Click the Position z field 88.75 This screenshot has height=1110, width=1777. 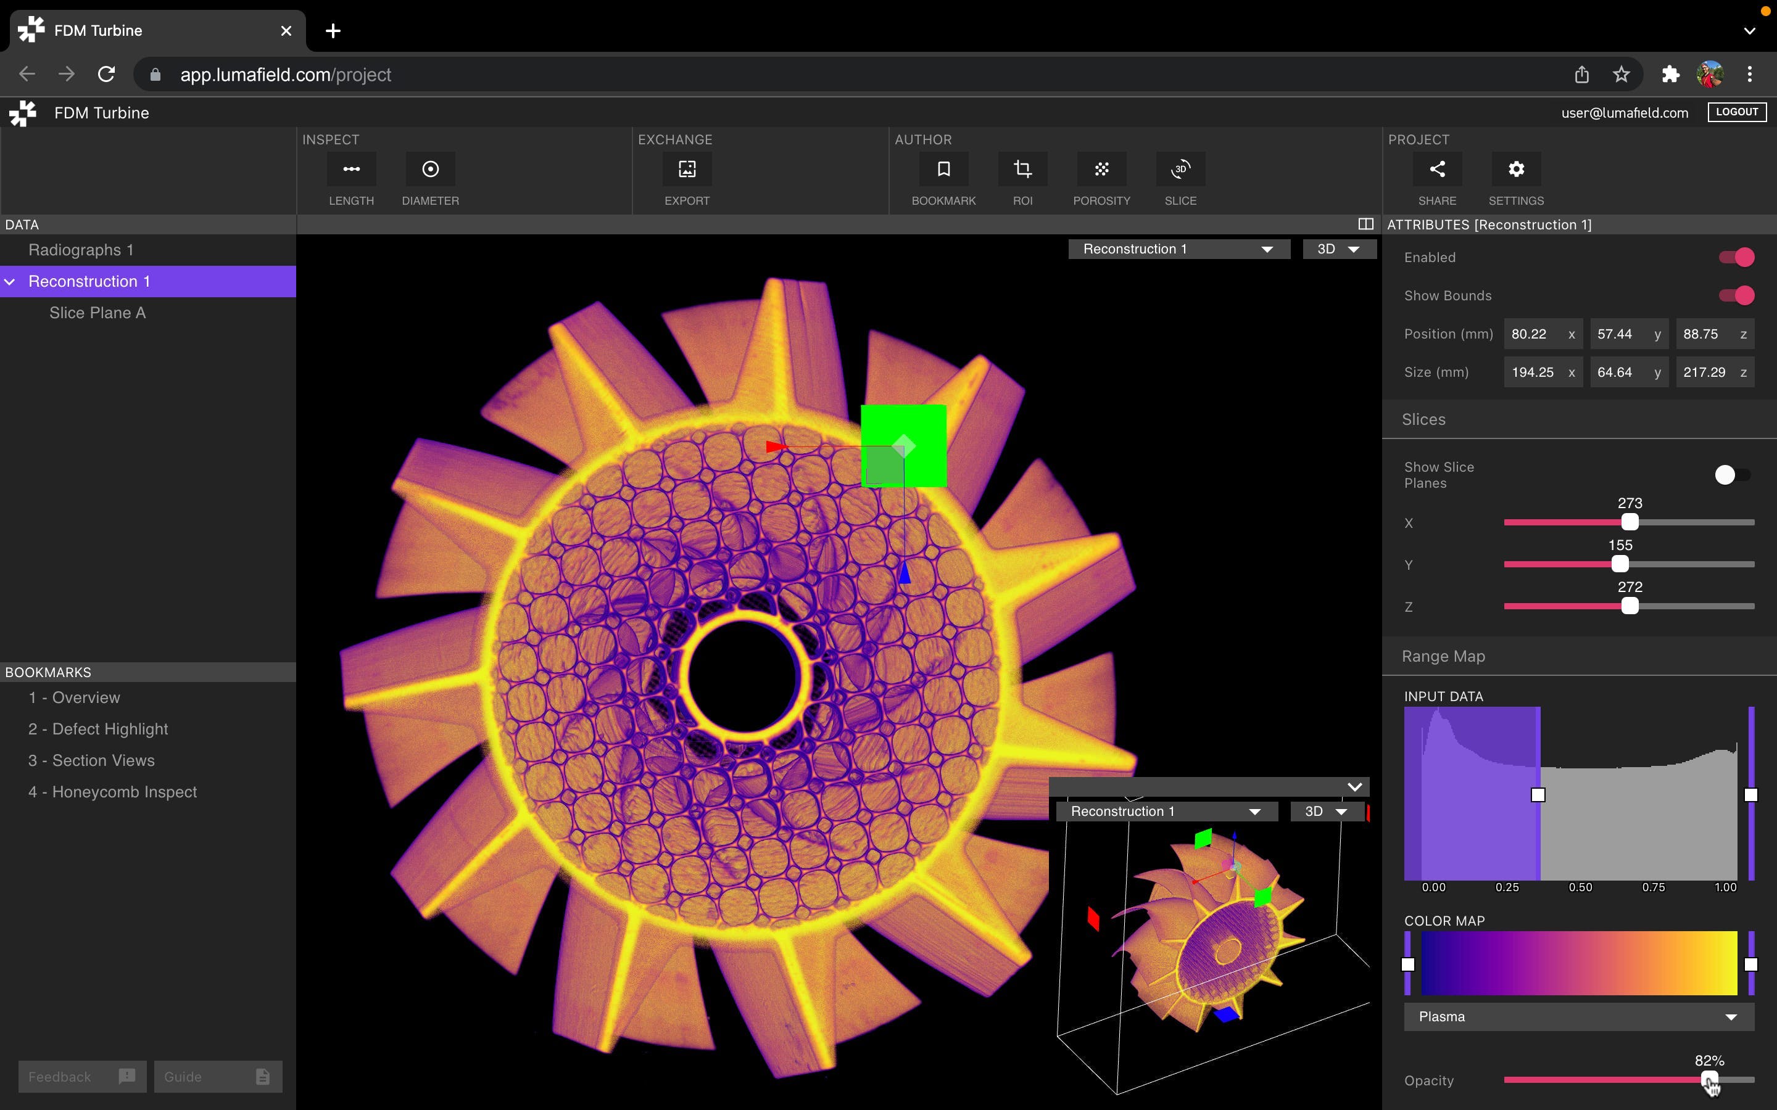click(1715, 334)
